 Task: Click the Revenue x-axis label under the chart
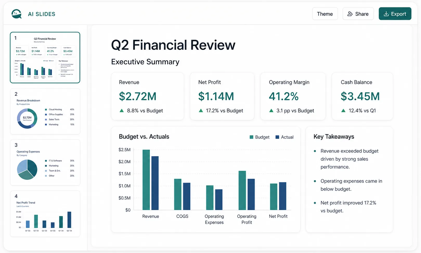(x=151, y=216)
